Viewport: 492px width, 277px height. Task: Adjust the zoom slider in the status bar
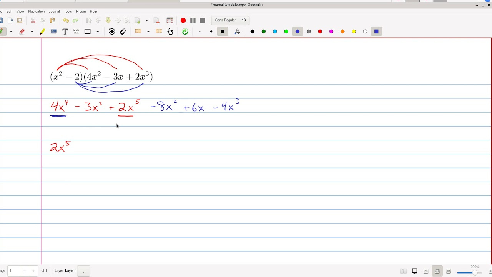470,273
